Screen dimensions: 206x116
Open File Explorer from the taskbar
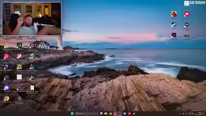(x=106, y=113)
